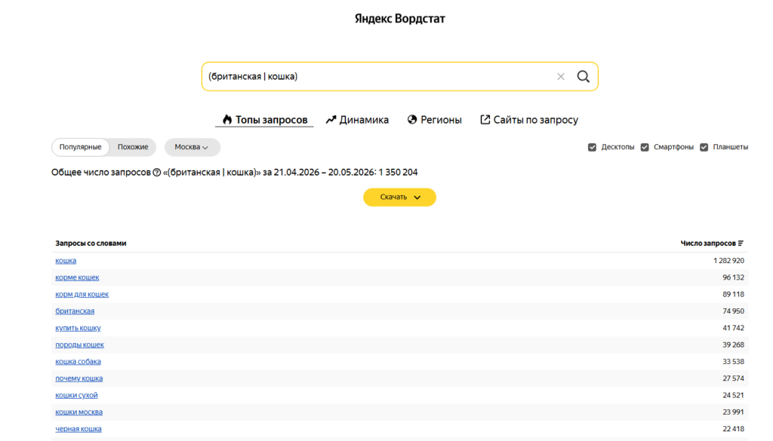Open the породы кошек query link
The image size is (773, 441).
[79, 345]
